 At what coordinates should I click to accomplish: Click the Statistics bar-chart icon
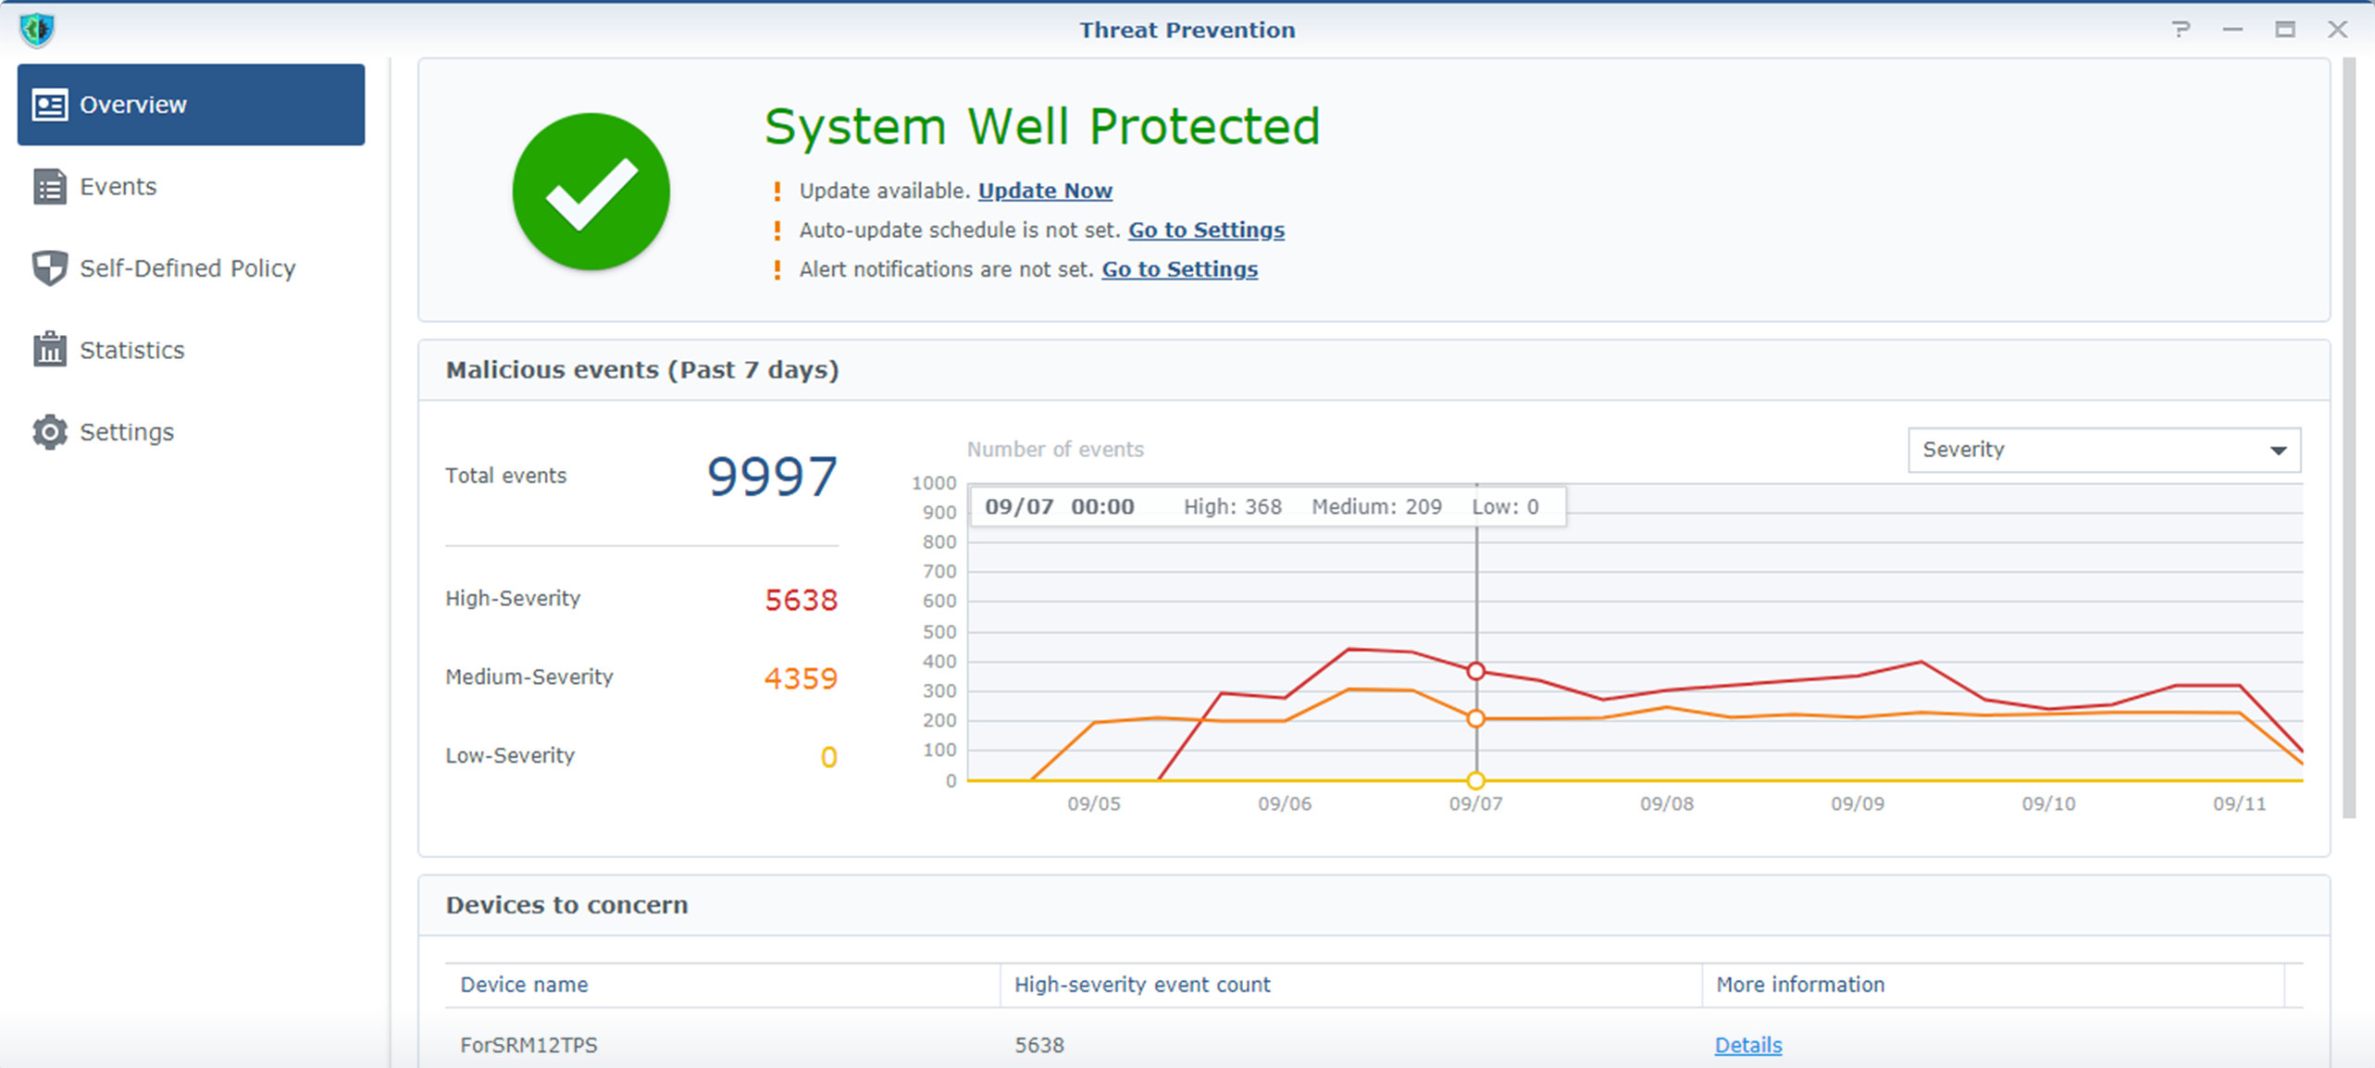coord(50,350)
